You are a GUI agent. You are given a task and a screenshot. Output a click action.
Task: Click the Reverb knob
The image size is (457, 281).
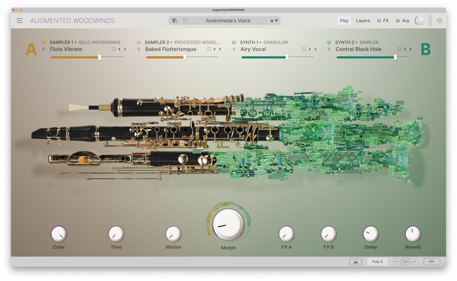pyautogui.click(x=413, y=234)
